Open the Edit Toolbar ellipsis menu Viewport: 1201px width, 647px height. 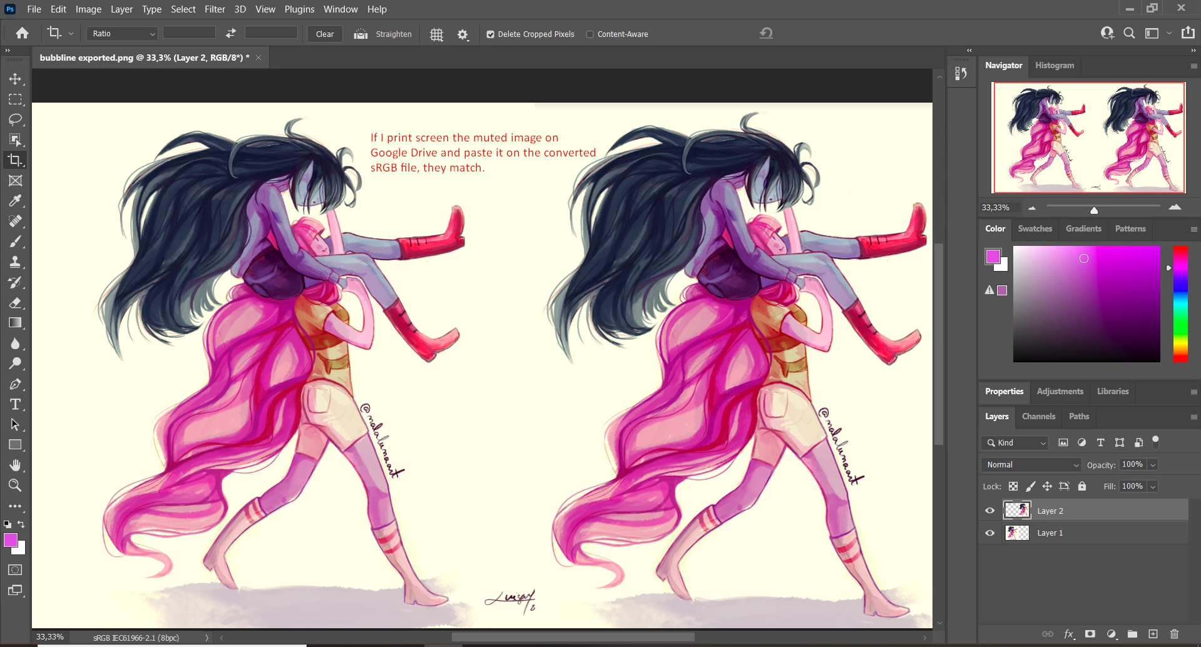coord(15,506)
